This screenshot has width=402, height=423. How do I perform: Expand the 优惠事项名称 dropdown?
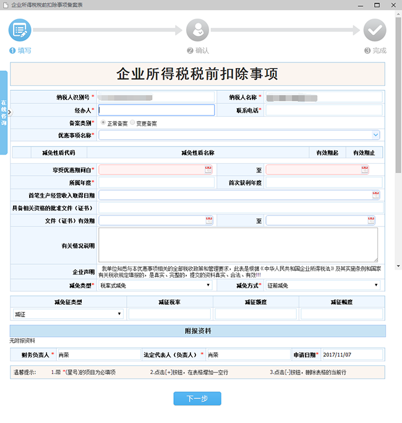click(x=375, y=135)
